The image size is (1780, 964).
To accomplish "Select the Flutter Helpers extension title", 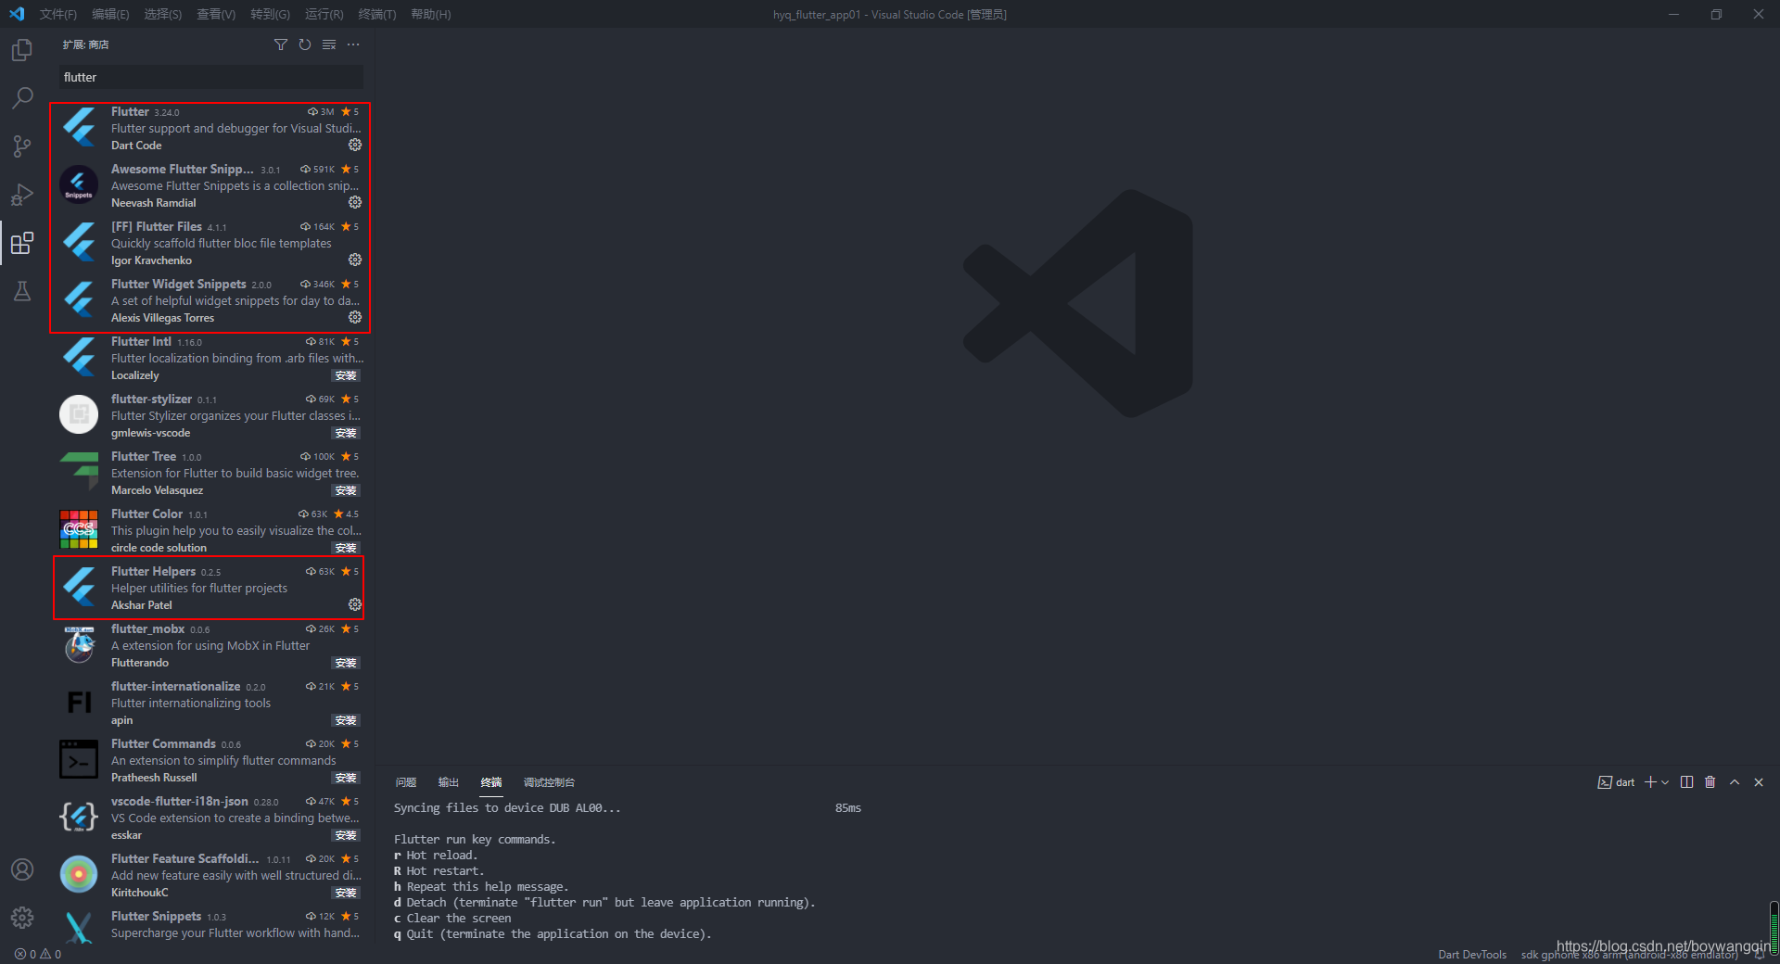I will pos(154,571).
